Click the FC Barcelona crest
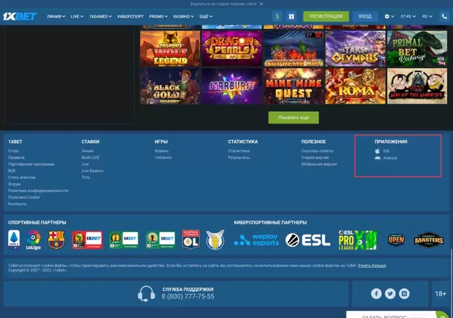453x318 pixels. click(x=56, y=240)
